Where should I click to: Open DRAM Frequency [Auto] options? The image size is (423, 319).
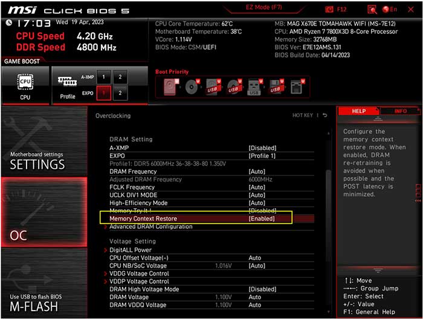click(257, 172)
